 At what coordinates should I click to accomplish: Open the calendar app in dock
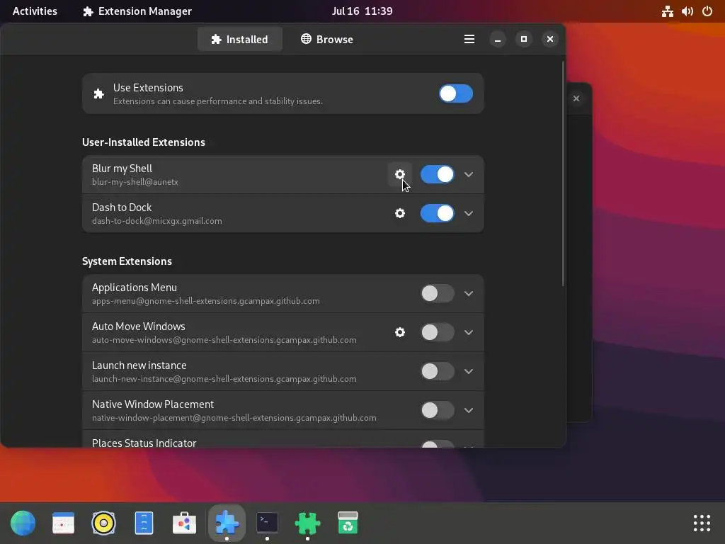[x=63, y=523]
